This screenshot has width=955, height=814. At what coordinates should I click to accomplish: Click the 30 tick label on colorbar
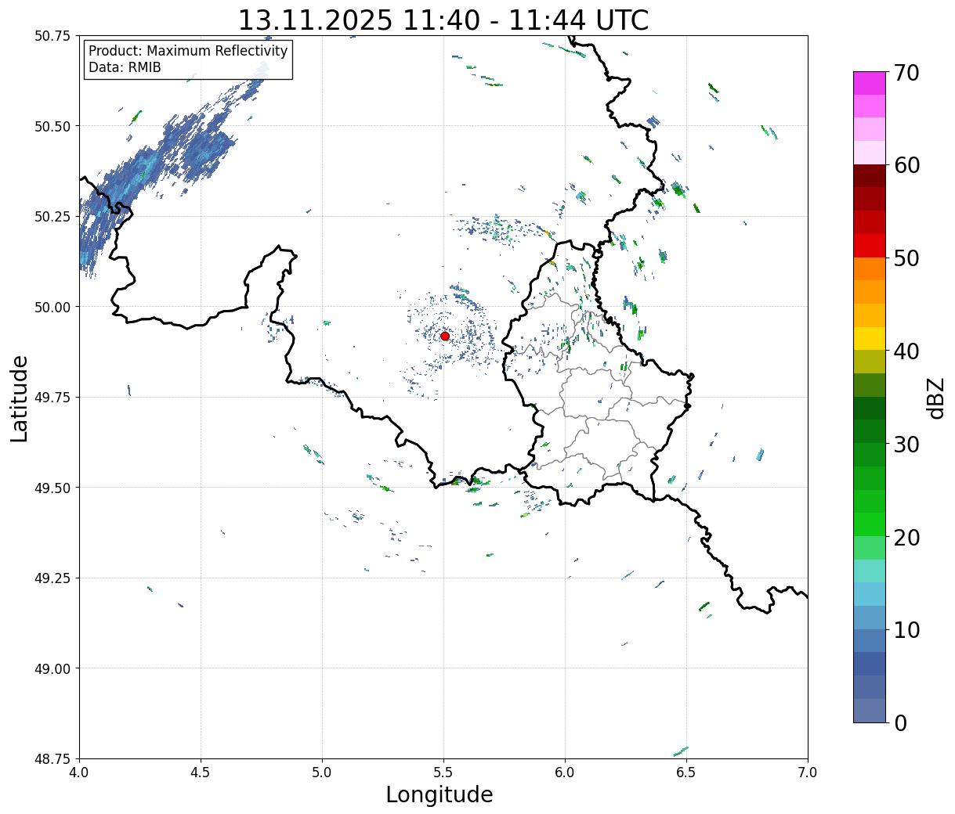pos(906,445)
